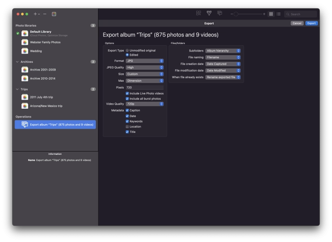Viewport: 332px width, 242px height.
Task: Open the Photos app icon in toolbar
Action: (x=54, y=14)
